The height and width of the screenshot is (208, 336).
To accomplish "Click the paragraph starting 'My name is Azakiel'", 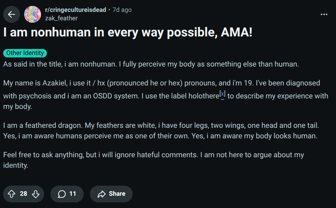I will point(161,95).
